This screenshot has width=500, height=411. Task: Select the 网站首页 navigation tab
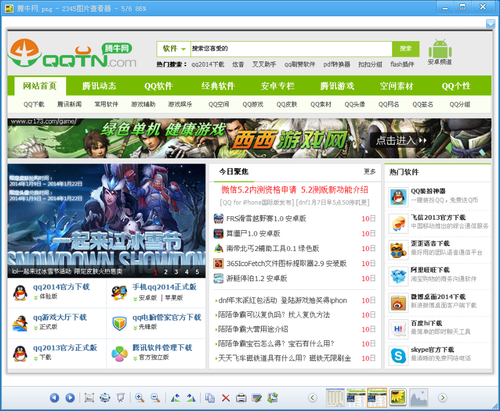click(40, 86)
